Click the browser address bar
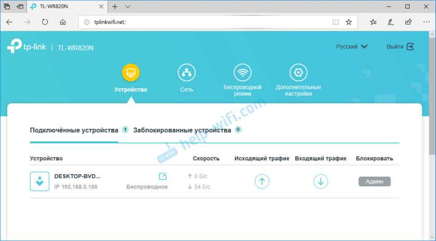 208,22
